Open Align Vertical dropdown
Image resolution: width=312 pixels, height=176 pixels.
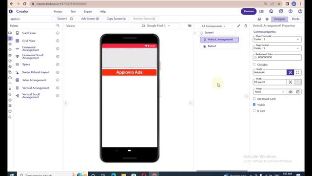pyautogui.click(x=277, y=48)
